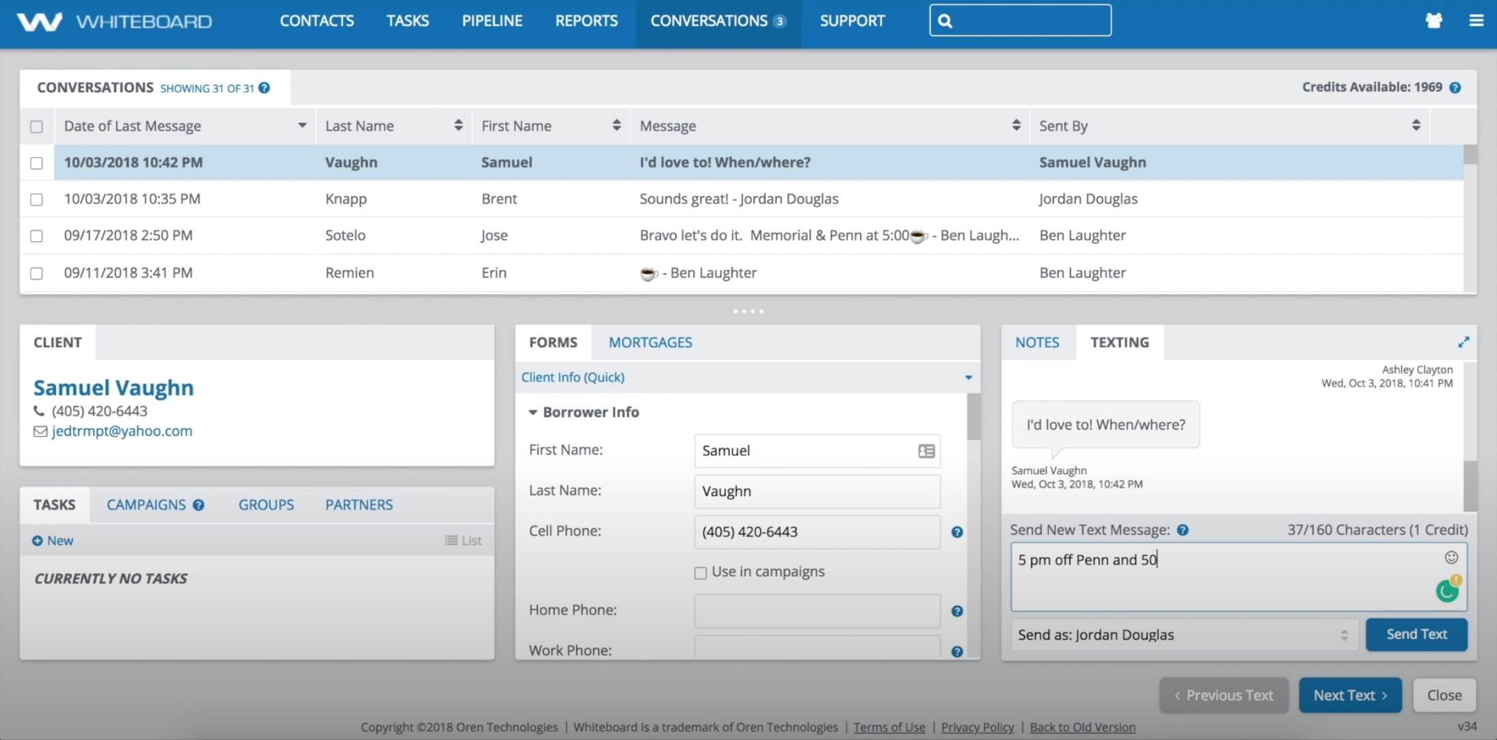Sort by Message column arrows
The image size is (1497, 740).
point(1016,125)
